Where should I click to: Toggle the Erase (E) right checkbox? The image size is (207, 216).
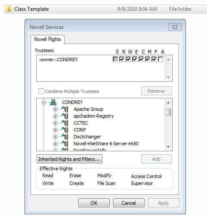pyautogui.click(x=135, y=59)
